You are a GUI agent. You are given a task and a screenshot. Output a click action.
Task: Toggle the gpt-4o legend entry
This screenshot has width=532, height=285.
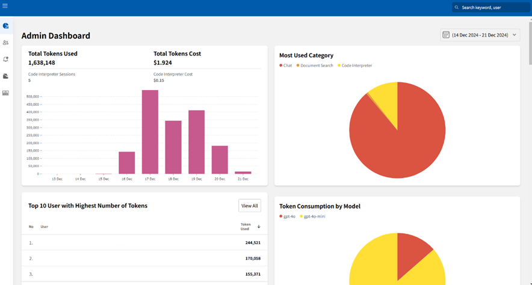click(x=288, y=216)
